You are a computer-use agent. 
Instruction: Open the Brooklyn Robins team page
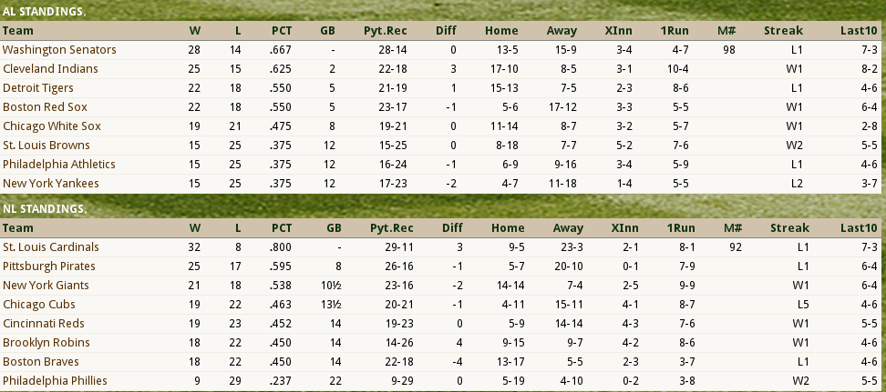(x=46, y=342)
